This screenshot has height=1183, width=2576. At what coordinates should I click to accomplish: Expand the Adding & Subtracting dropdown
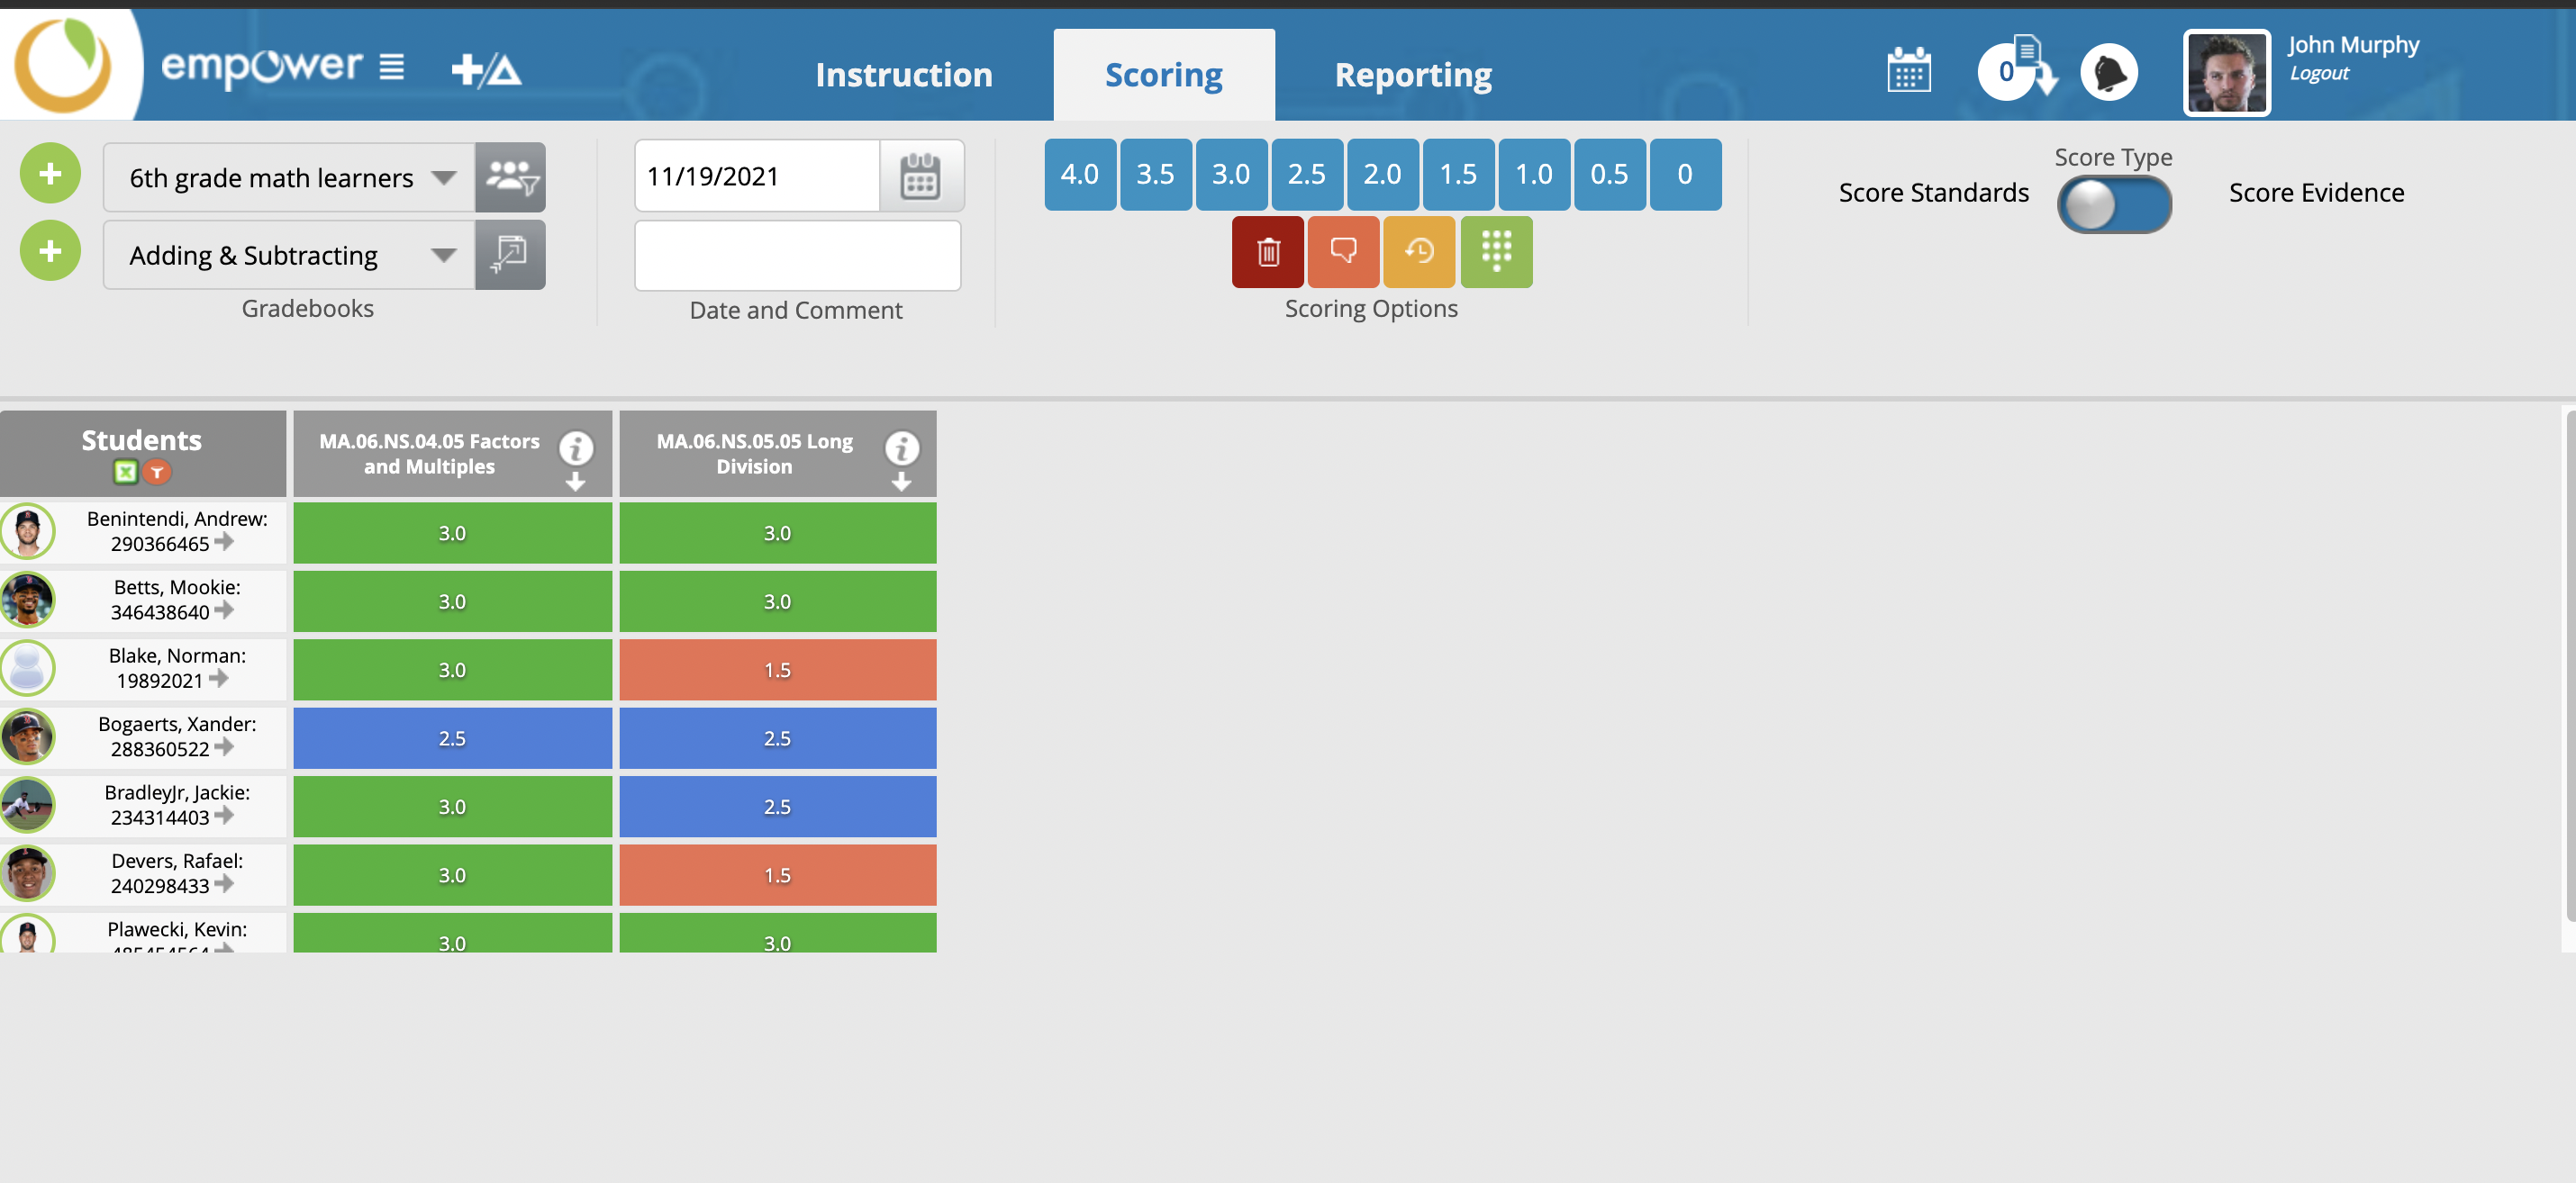coord(443,255)
